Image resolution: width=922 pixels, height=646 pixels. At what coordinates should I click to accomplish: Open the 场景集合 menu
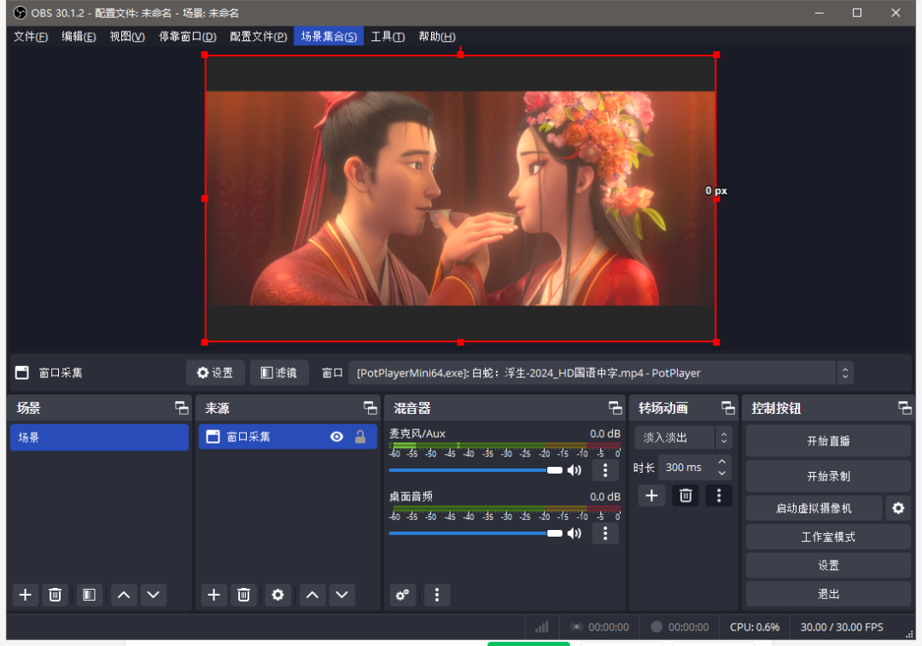click(328, 36)
